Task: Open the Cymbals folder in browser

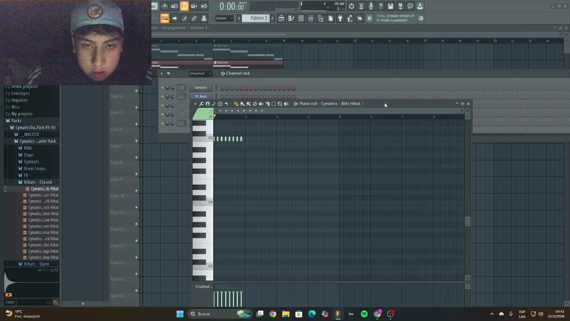Action: [x=31, y=162]
